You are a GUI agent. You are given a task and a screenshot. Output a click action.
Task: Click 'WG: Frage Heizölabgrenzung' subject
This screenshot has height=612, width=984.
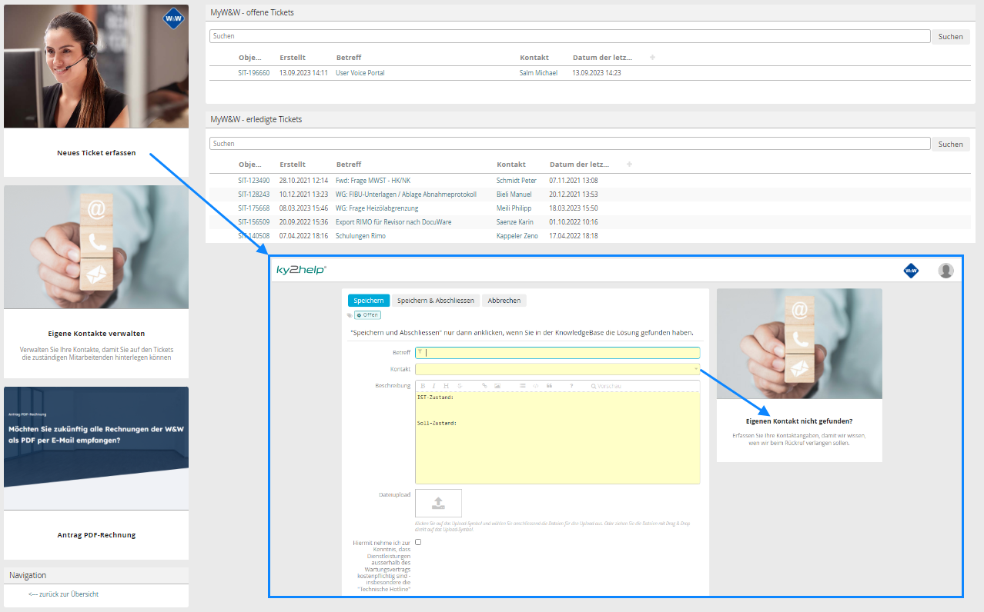click(x=379, y=208)
